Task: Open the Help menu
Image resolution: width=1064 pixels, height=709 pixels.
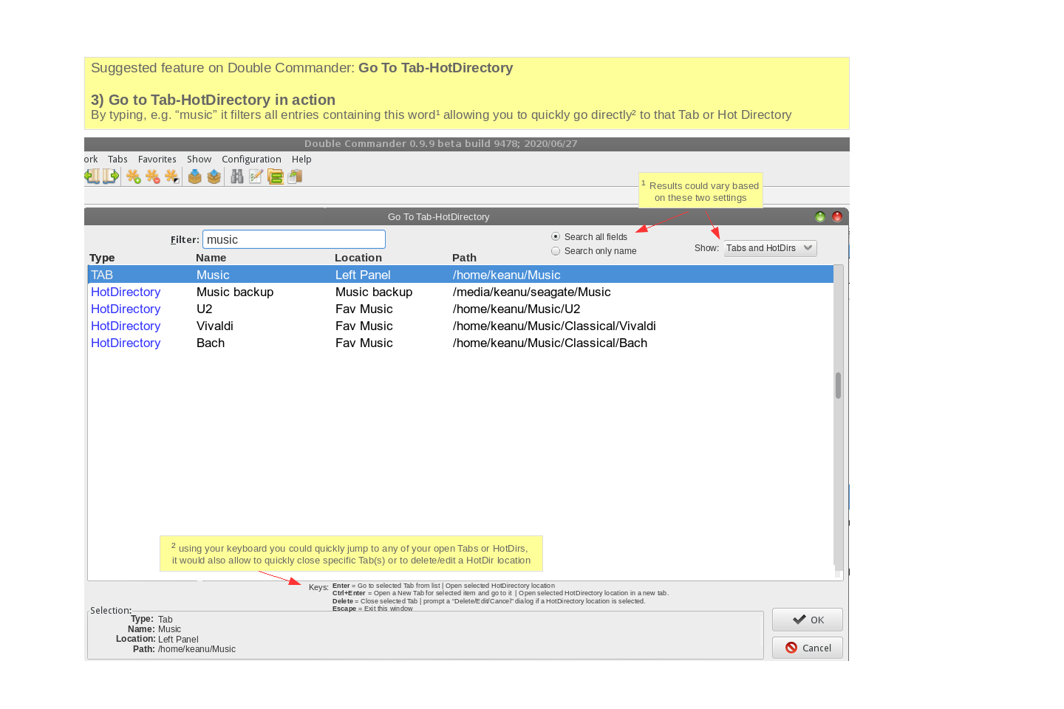Action: (x=301, y=160)
